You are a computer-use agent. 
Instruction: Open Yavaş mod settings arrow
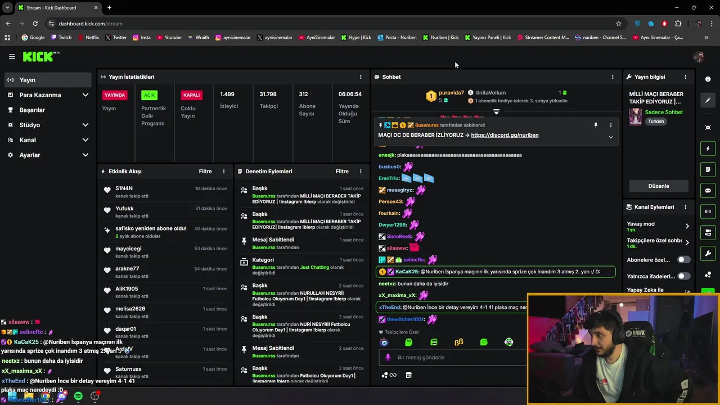click(x=687, y=226)
